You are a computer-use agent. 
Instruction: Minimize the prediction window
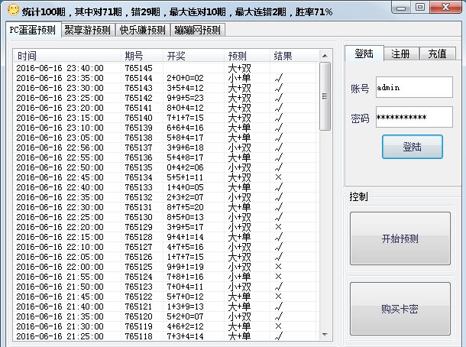pos(401,8)
